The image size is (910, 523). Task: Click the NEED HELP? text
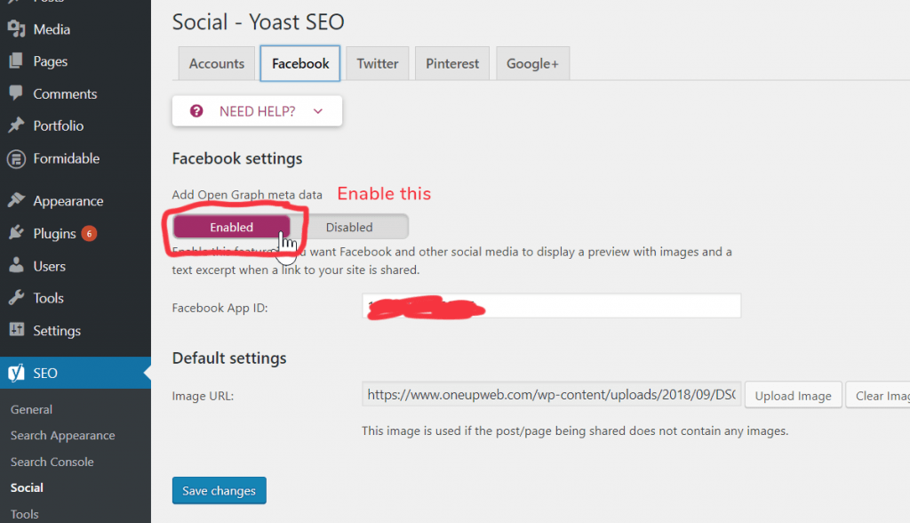coord(257,111)
